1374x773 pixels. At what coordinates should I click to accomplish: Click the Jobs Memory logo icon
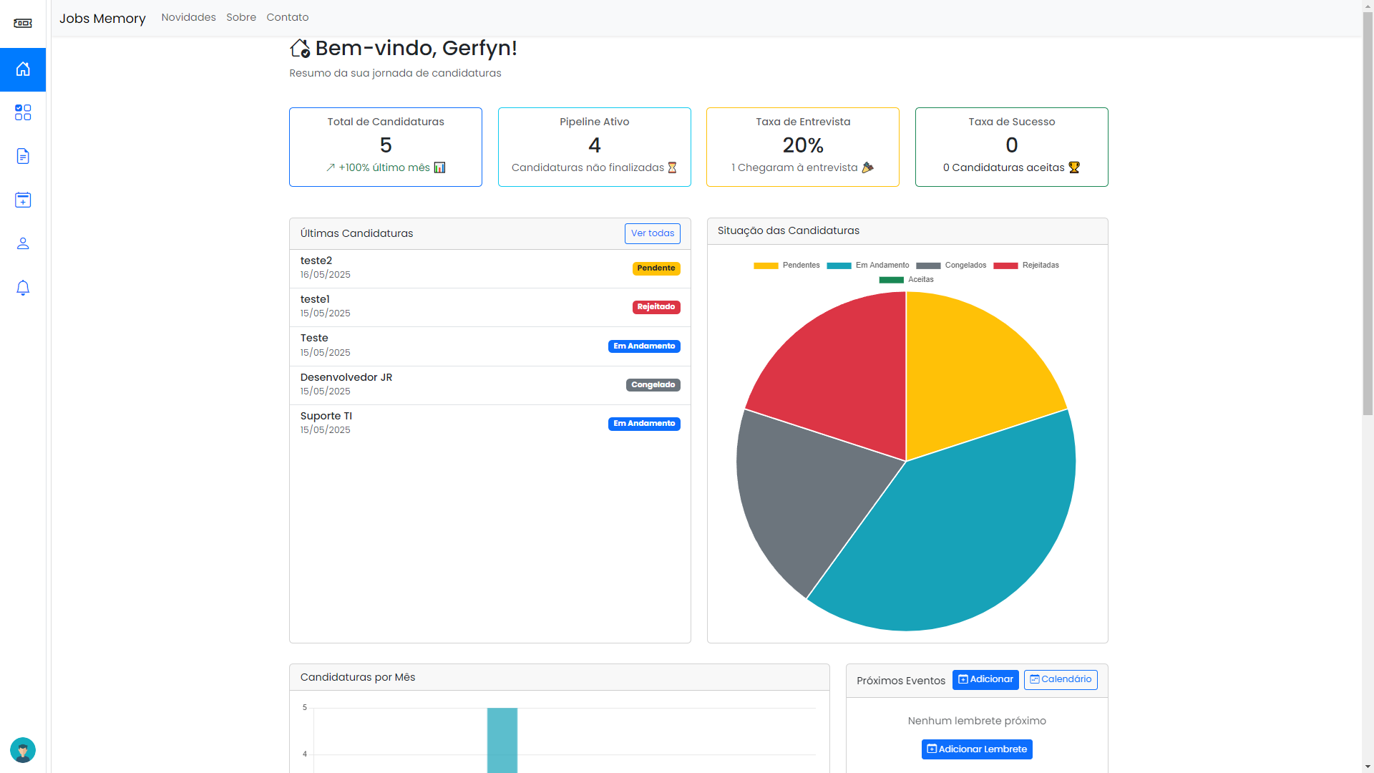pos(23,23)
